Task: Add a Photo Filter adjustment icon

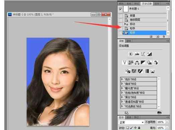Action: coord(149,62)
